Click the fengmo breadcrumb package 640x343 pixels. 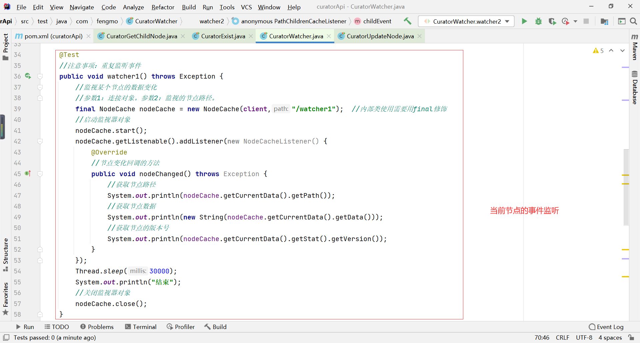[107, 21]
